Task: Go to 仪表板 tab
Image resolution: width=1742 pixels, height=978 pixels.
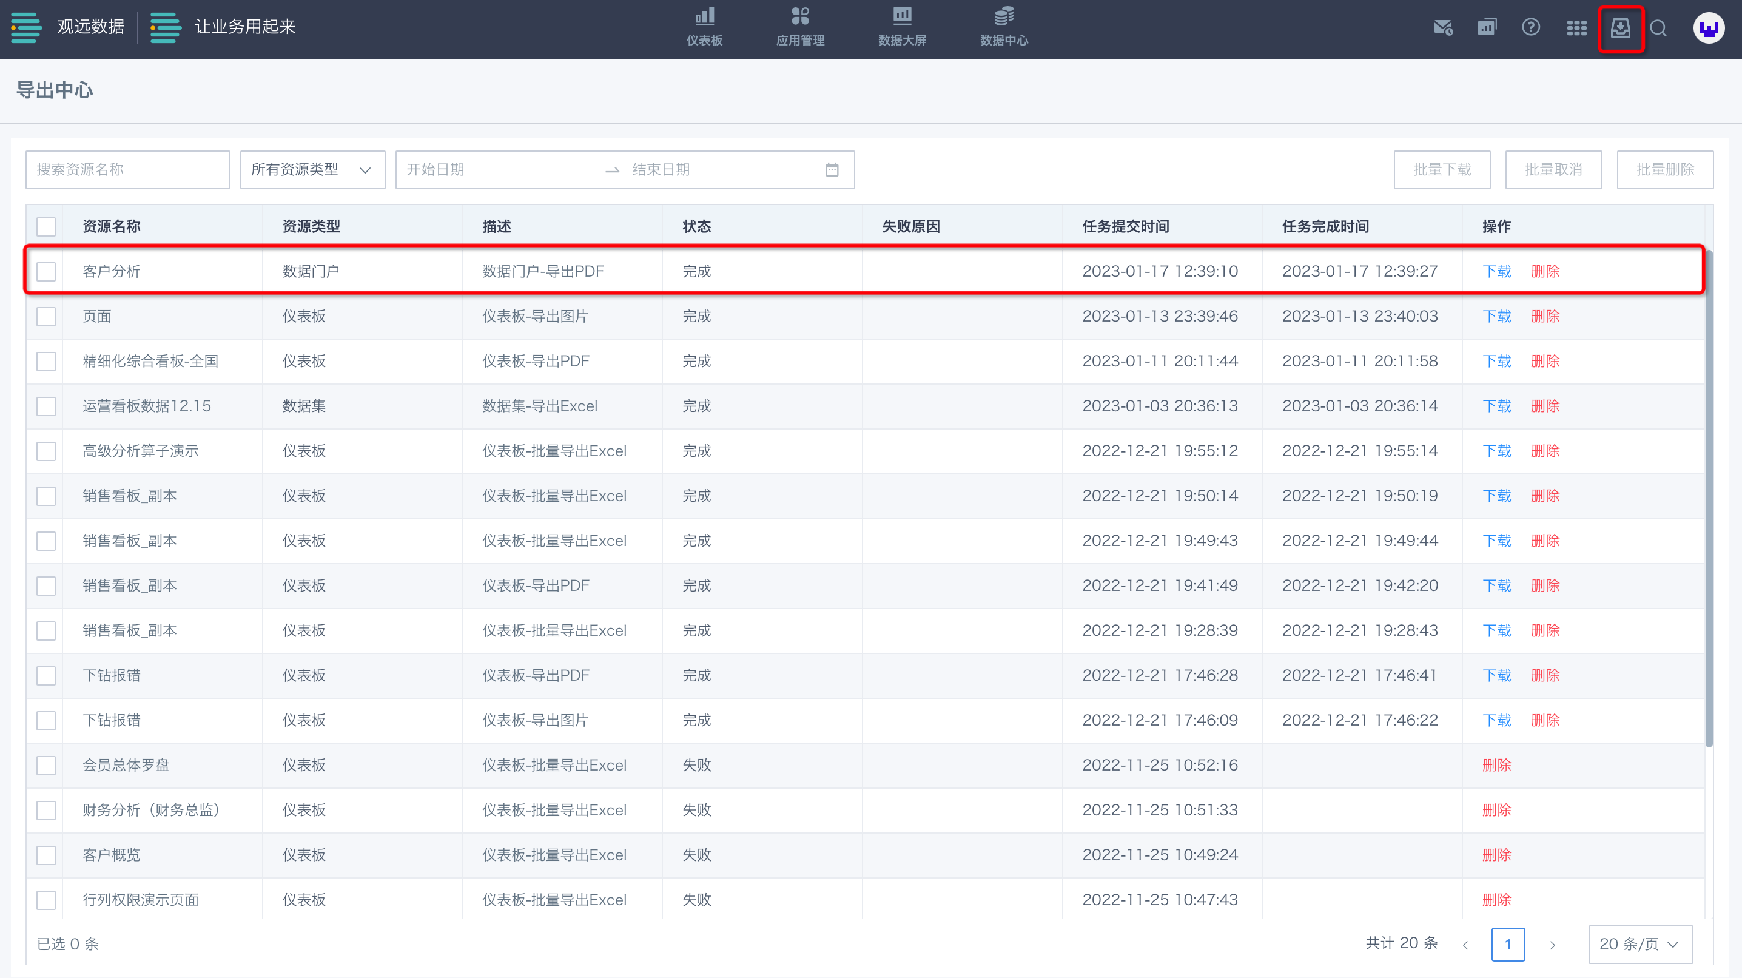Action: tap(704, 28)
